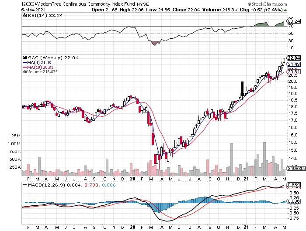Click the latest white candlestick at 22.04
The height and width of the screenshot is (231, 306).
(284, 60)
